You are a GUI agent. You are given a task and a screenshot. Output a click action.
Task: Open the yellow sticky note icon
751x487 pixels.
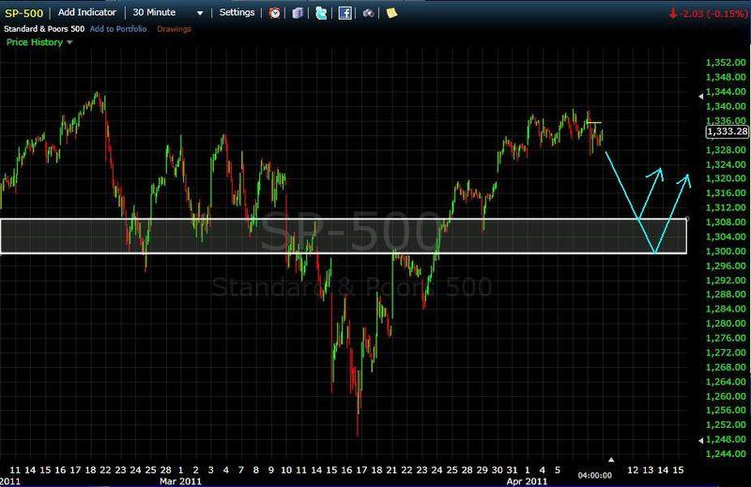click(x=391, y=13)
